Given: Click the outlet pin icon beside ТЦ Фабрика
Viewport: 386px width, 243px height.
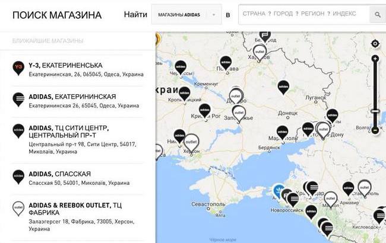Looking at the screenshot, I should click(18, 209).
